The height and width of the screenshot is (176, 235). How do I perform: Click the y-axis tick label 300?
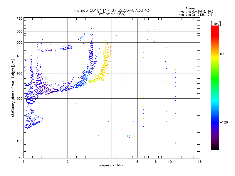(19, 74)
